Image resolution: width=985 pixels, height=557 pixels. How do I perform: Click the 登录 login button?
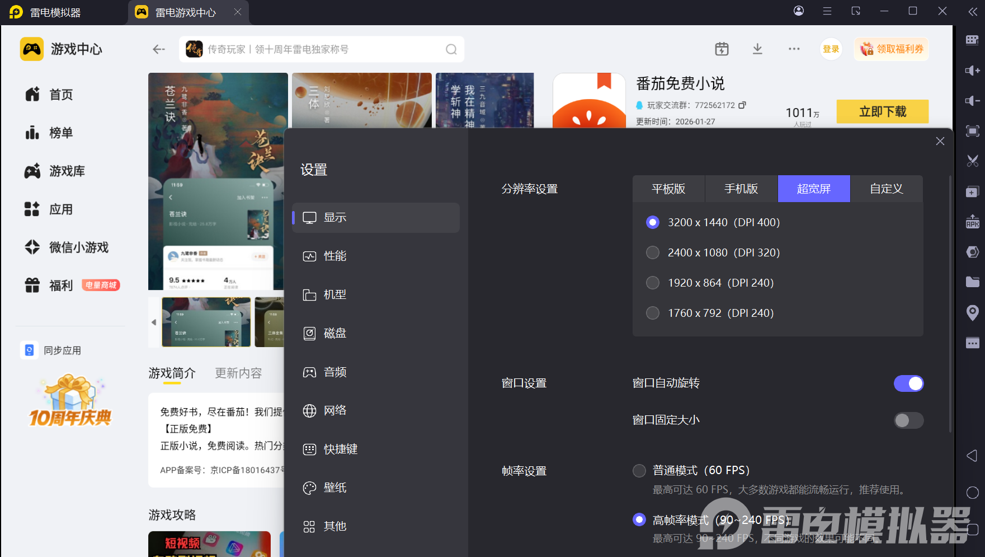831,49
